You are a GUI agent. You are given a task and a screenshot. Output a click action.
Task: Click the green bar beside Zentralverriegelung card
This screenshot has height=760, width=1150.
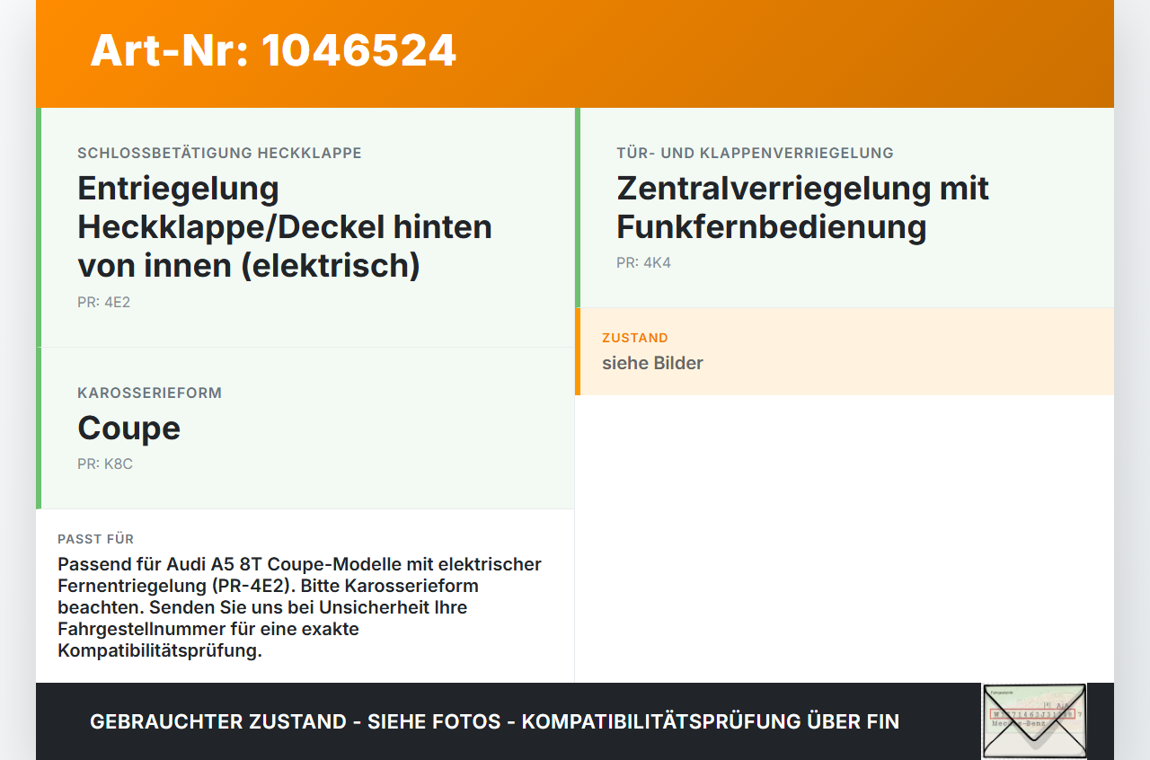click(578, 208)
